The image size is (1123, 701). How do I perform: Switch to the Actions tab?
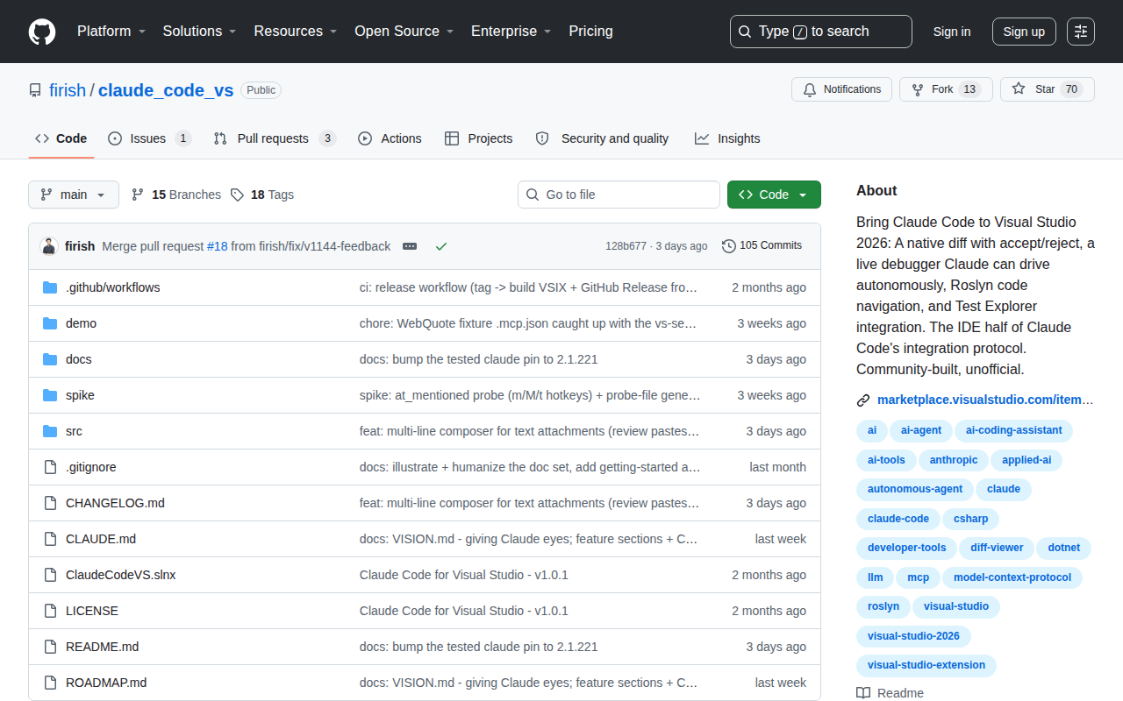(x=390, y=138)
